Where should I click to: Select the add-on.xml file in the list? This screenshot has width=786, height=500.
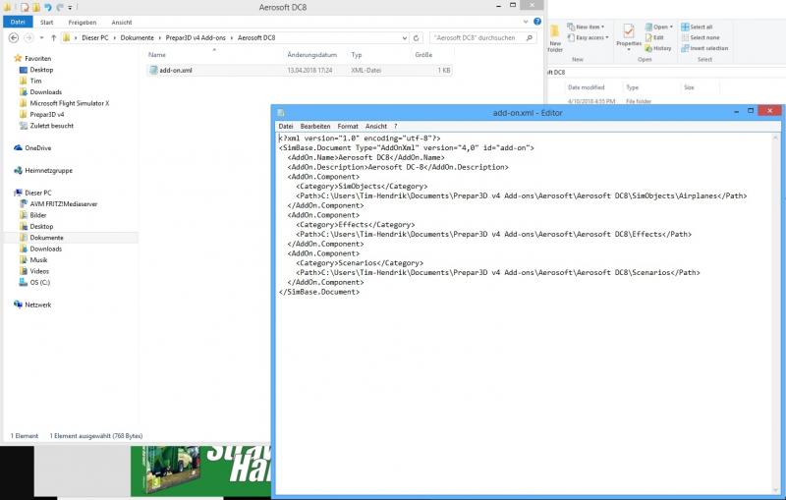tap(300, 70)
